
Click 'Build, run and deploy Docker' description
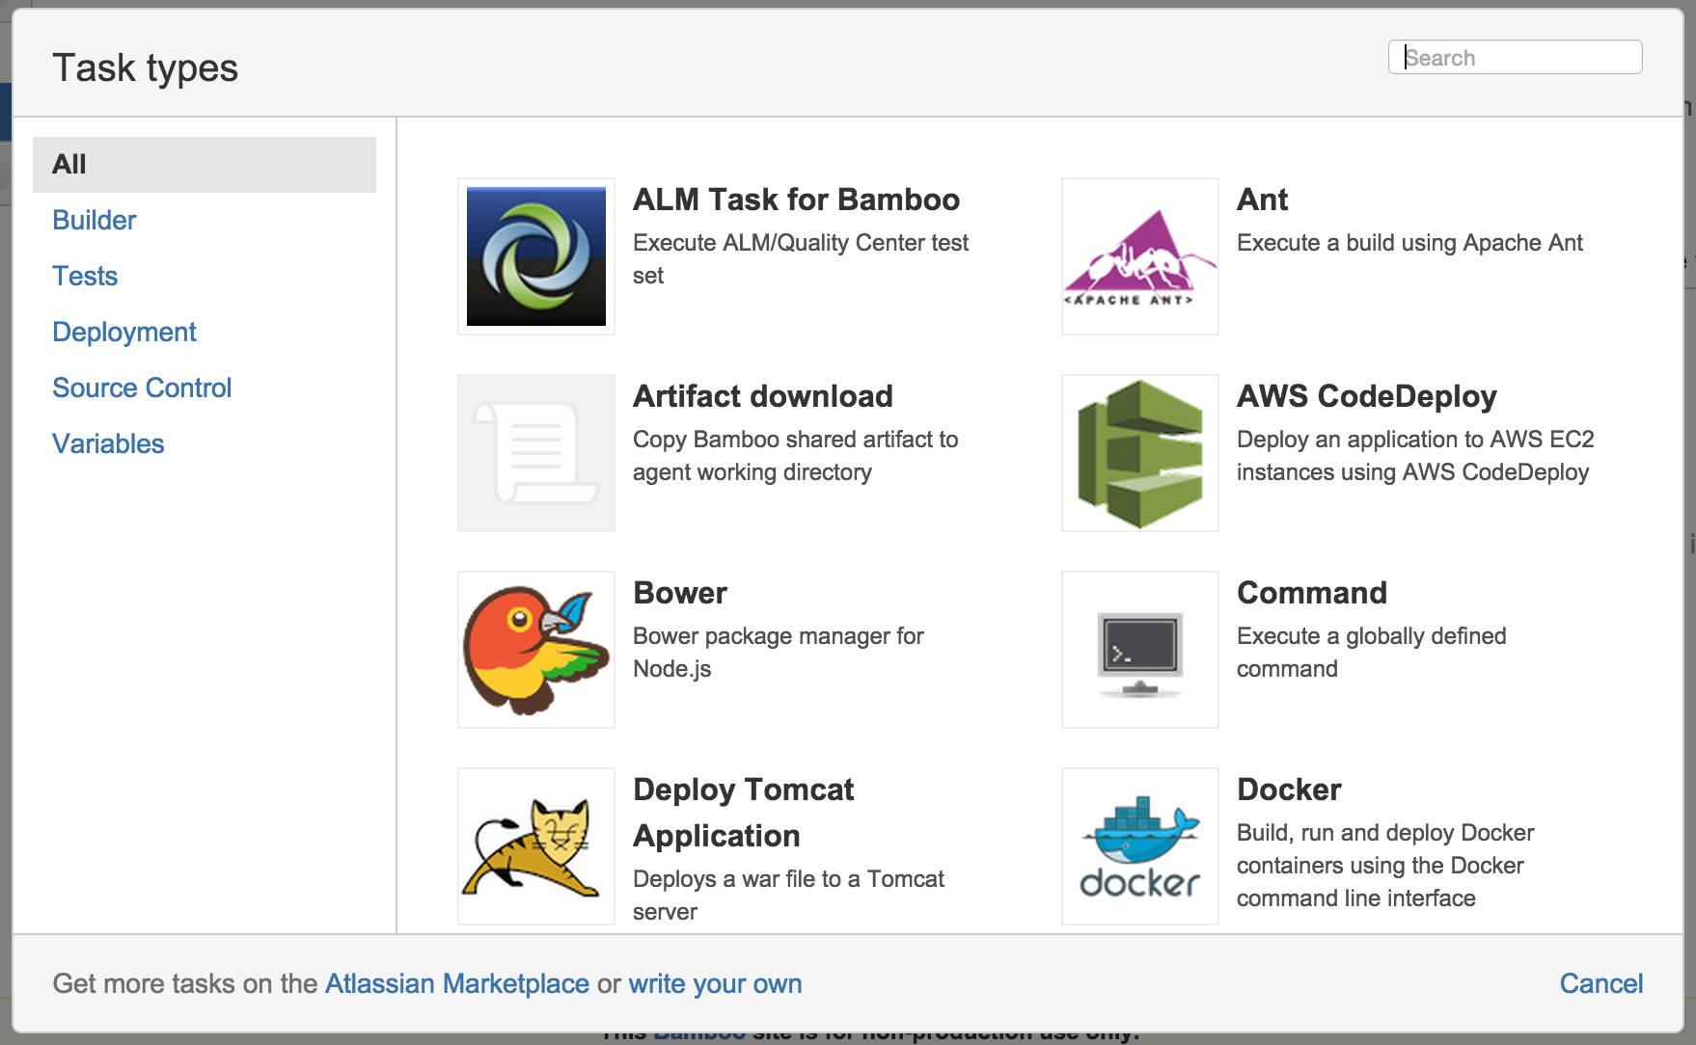pos(1385,866)
